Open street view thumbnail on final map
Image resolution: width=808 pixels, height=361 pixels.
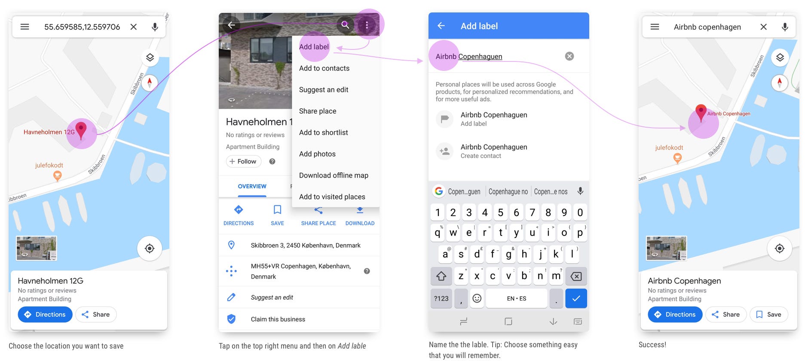click(667, 248)
